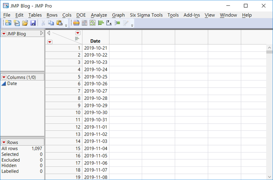Open the Add-Ins menu
The height and width of the screenshot is (180, 273).
coord(192,15)
